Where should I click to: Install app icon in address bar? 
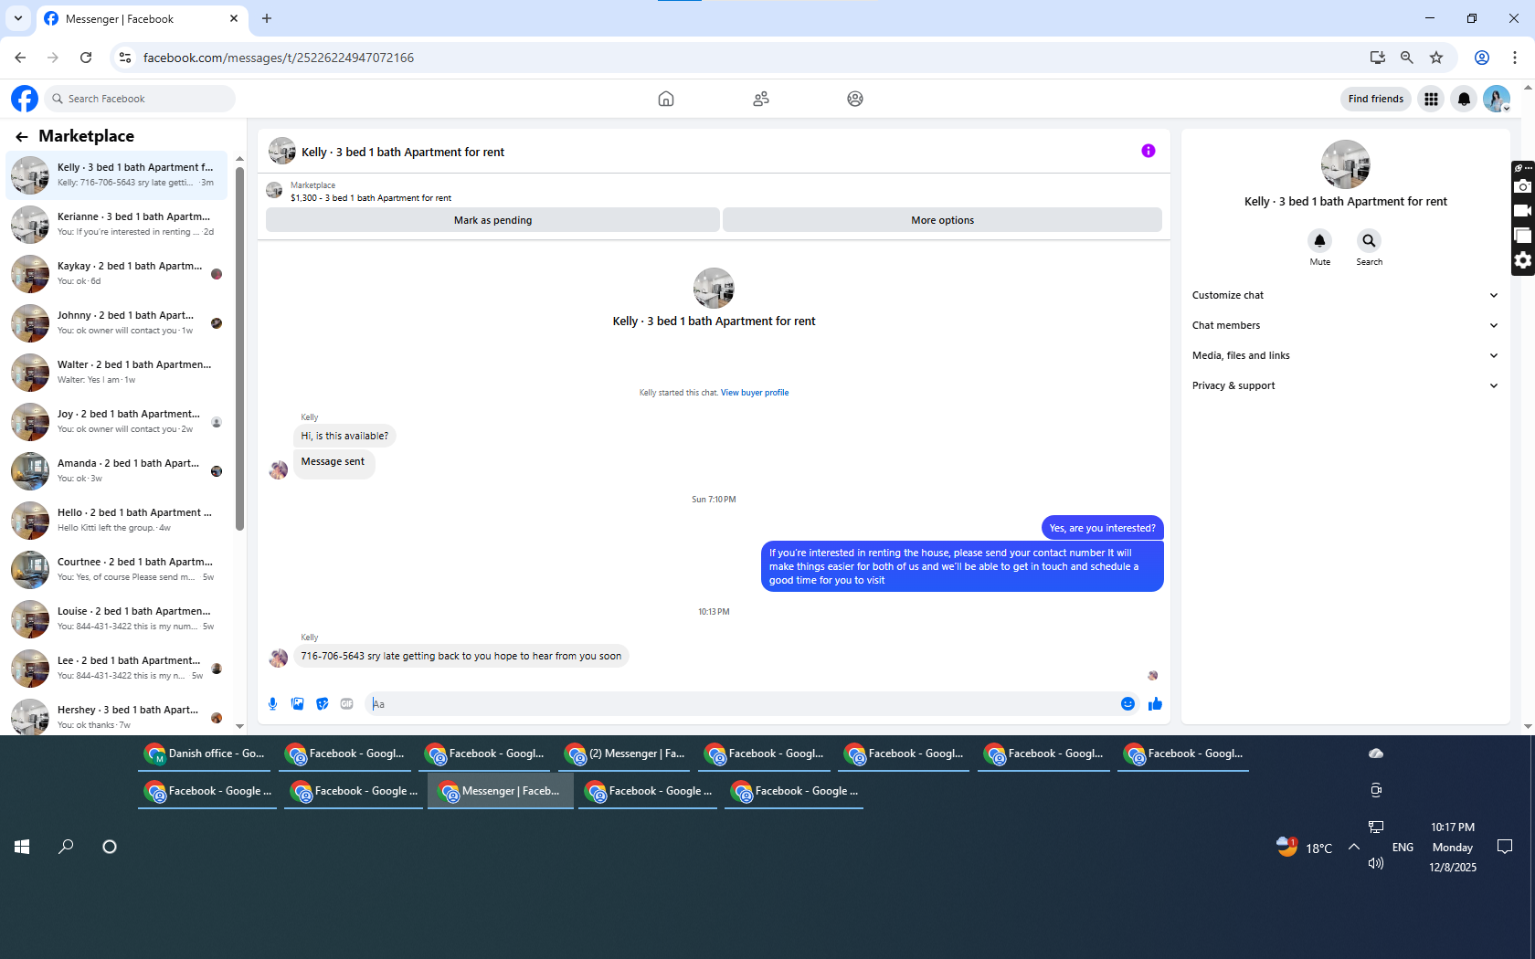pyautogui.click(x=1378, y=58)
